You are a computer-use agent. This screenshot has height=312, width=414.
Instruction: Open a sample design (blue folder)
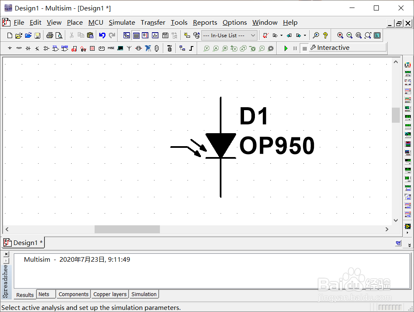[x=28, y=36]
